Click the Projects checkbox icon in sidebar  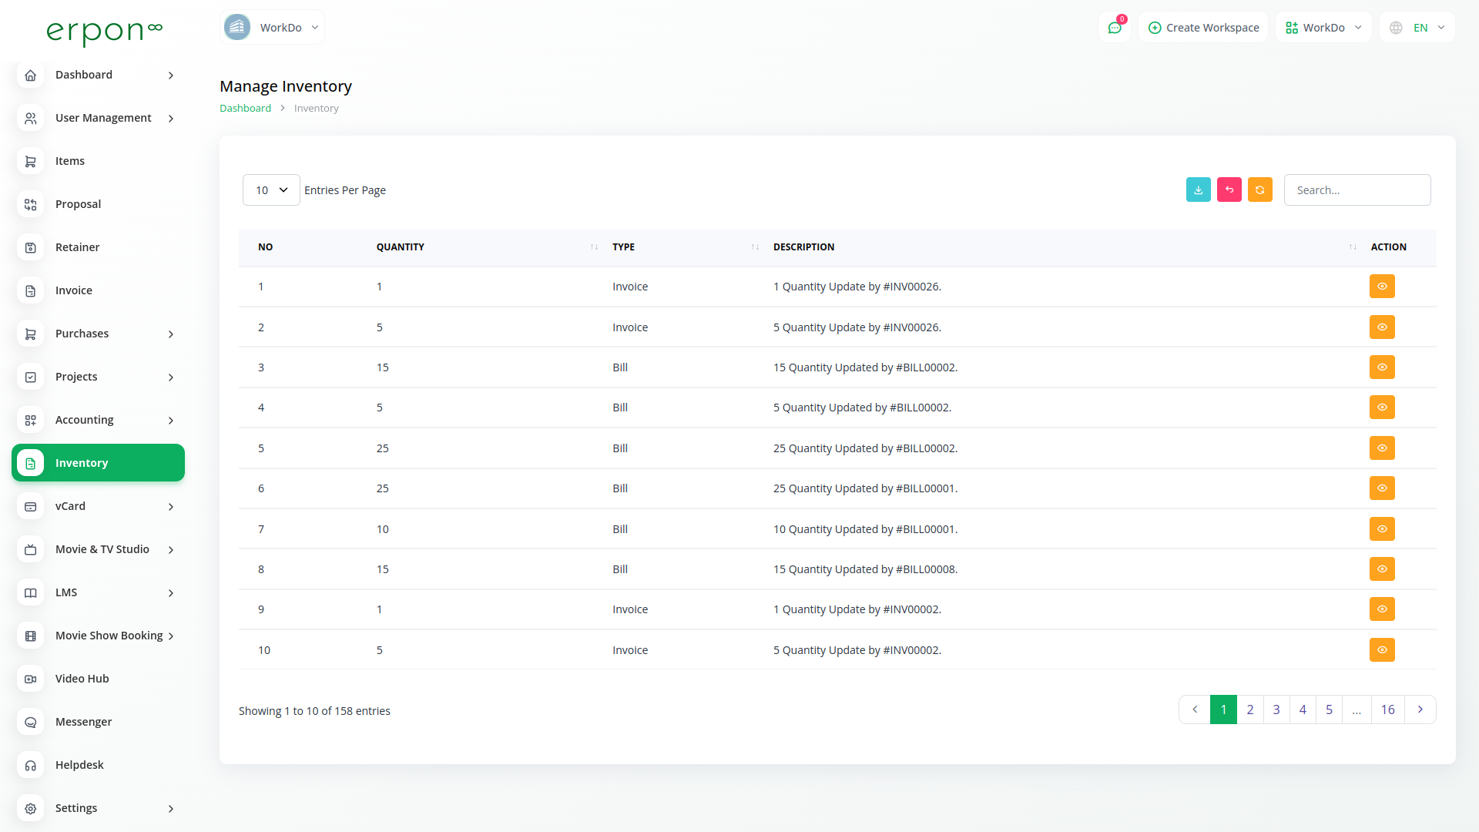coord(30,377)
